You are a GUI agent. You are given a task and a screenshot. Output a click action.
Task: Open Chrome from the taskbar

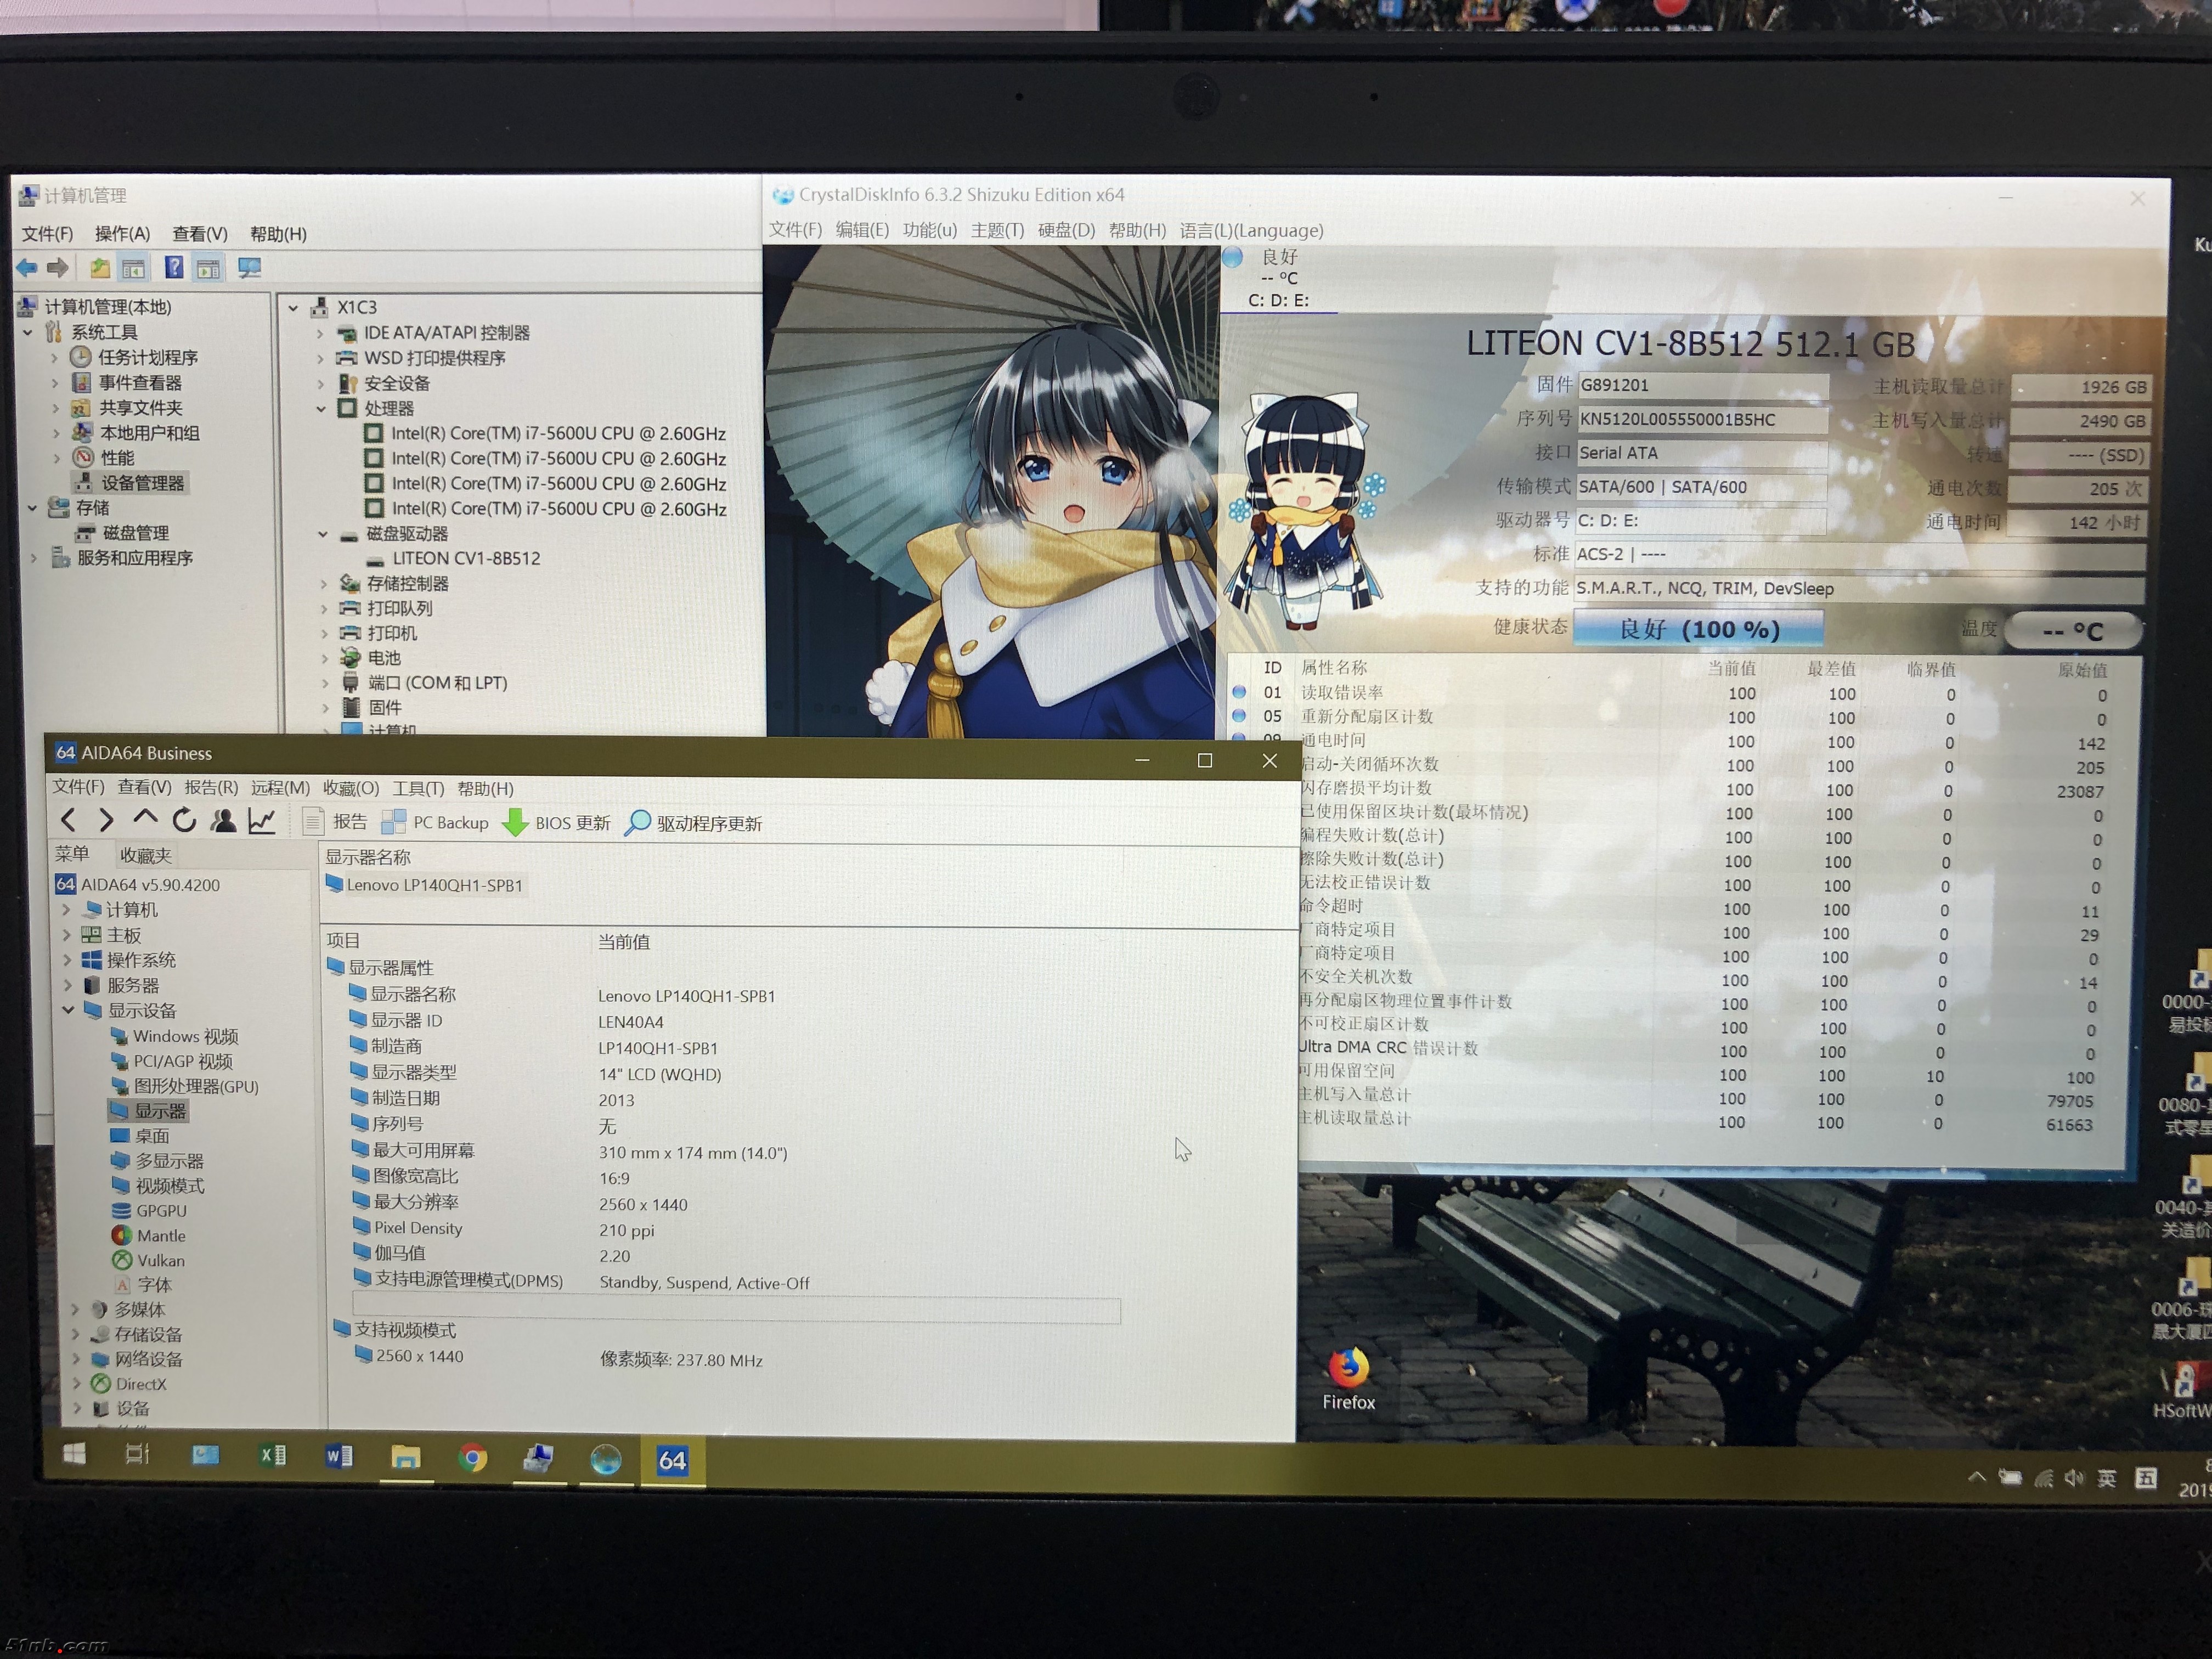pyautogui.click(x=472, y=1459)
